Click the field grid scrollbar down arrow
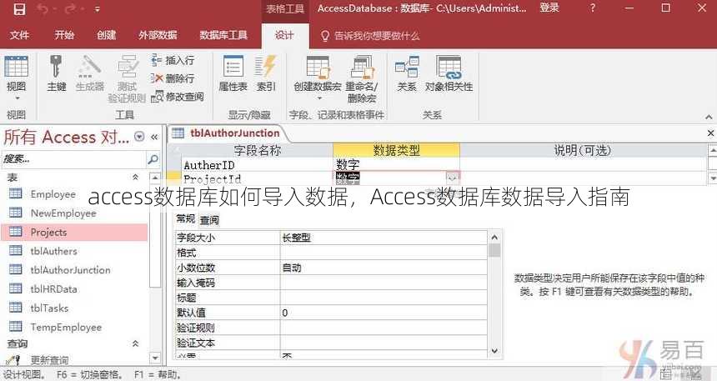 pyautogui.click(x=713, y=178)
